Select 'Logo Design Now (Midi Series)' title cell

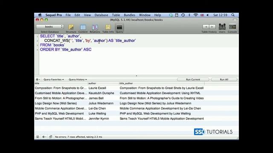click(x=61, y=103)
